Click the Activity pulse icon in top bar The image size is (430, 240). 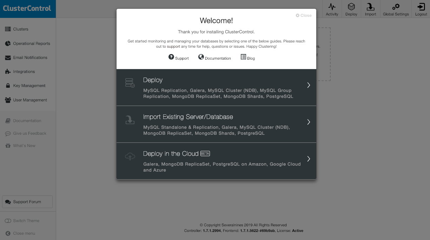tap(332, 7)
